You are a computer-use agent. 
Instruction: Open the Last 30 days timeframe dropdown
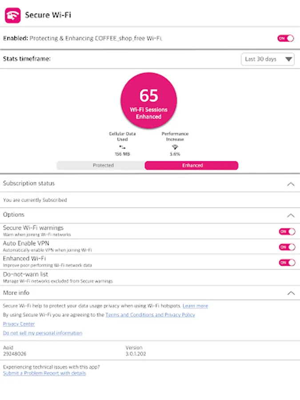(268, 59)
